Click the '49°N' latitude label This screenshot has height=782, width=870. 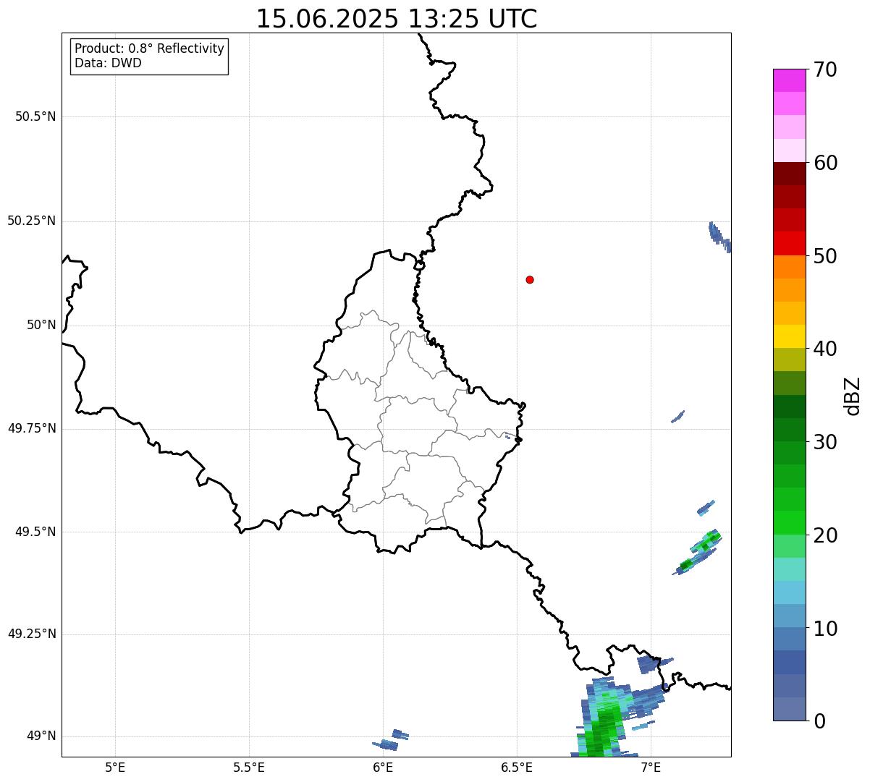(x=41, y=736)
